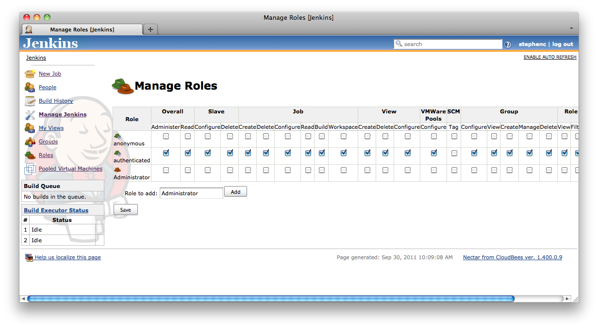Check Group Manage for Administrator role
598x329 pixels.
(530, 170)
